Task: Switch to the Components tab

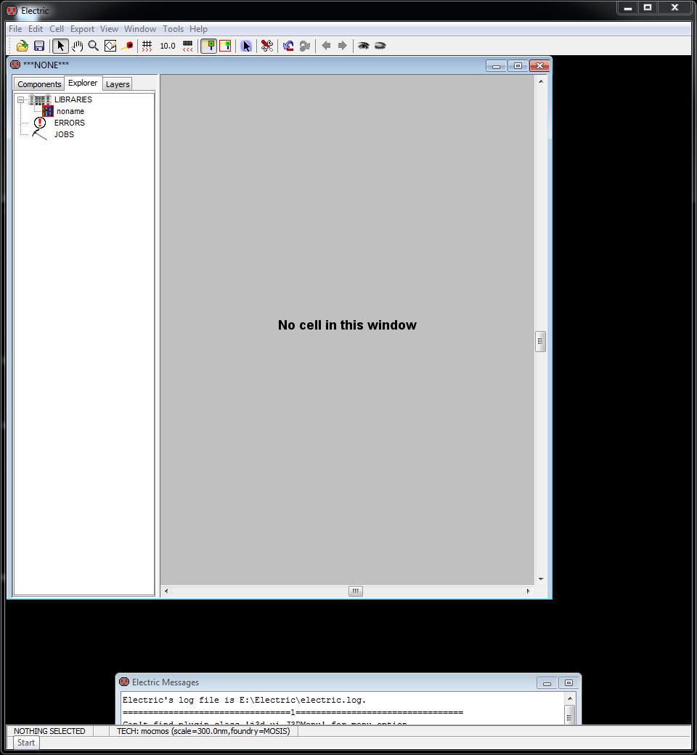Action: coord(39,84)
